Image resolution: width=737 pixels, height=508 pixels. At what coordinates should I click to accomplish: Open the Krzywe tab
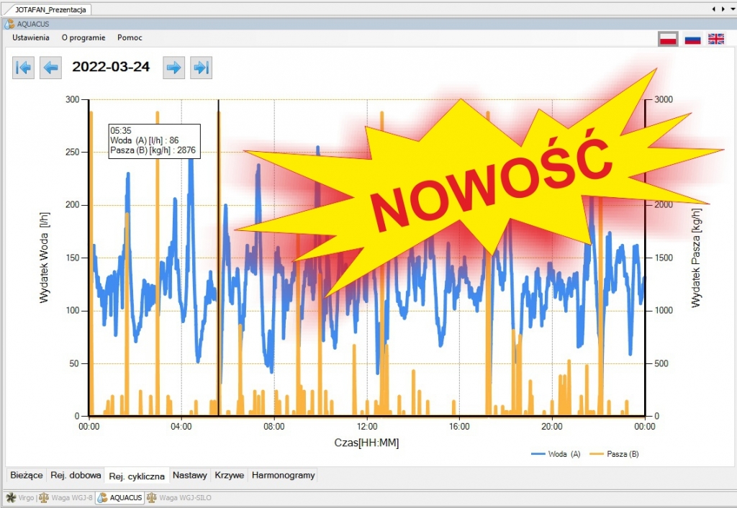coord(230,476)
